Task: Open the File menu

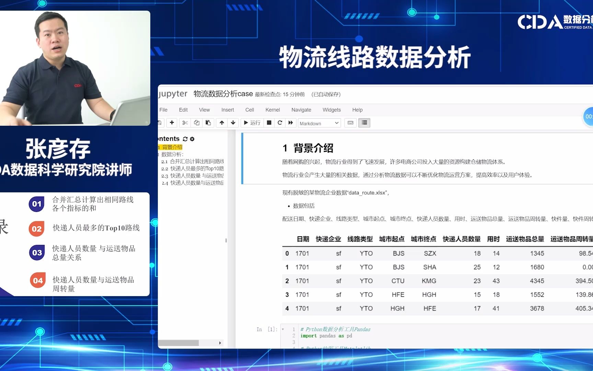Action: pos(163,110)
